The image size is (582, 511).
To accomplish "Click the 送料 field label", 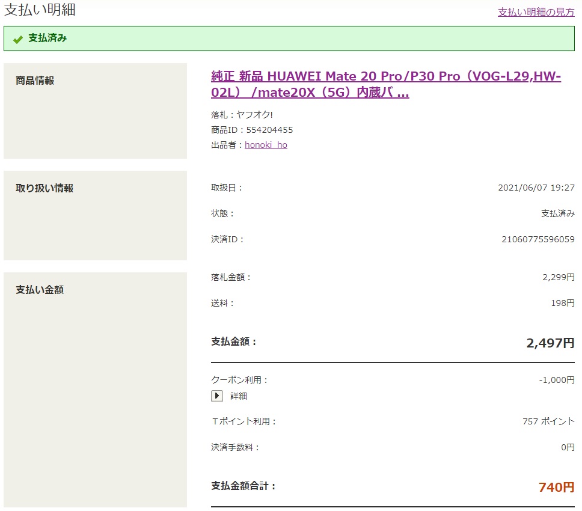I will (222, 303).
